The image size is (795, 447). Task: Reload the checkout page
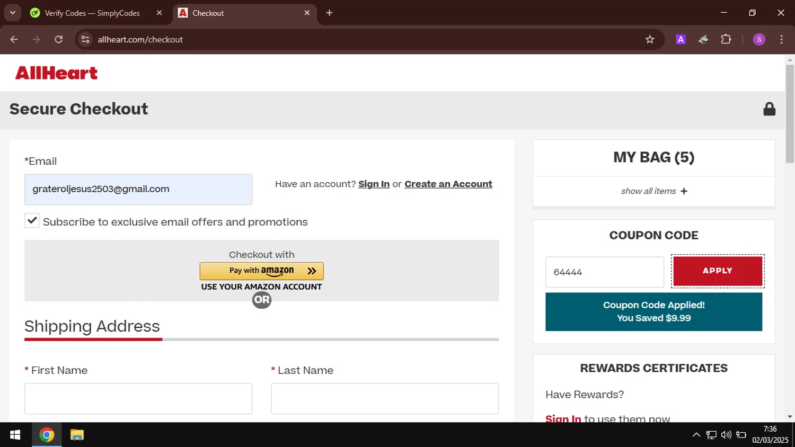point(59,39)
